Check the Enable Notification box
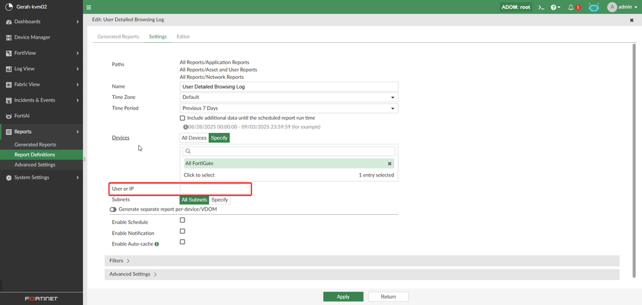Viewport: 642px width, 305px height. tap(183, 231)
